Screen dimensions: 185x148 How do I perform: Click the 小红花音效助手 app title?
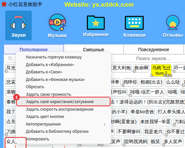coord(25,4)
